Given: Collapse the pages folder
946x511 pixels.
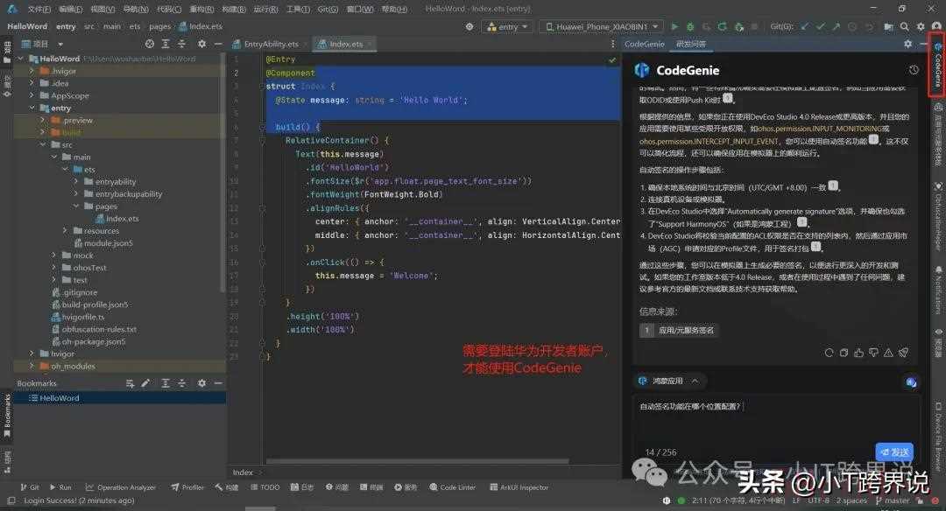Looking at the screenshot, I should click(76, 206).
